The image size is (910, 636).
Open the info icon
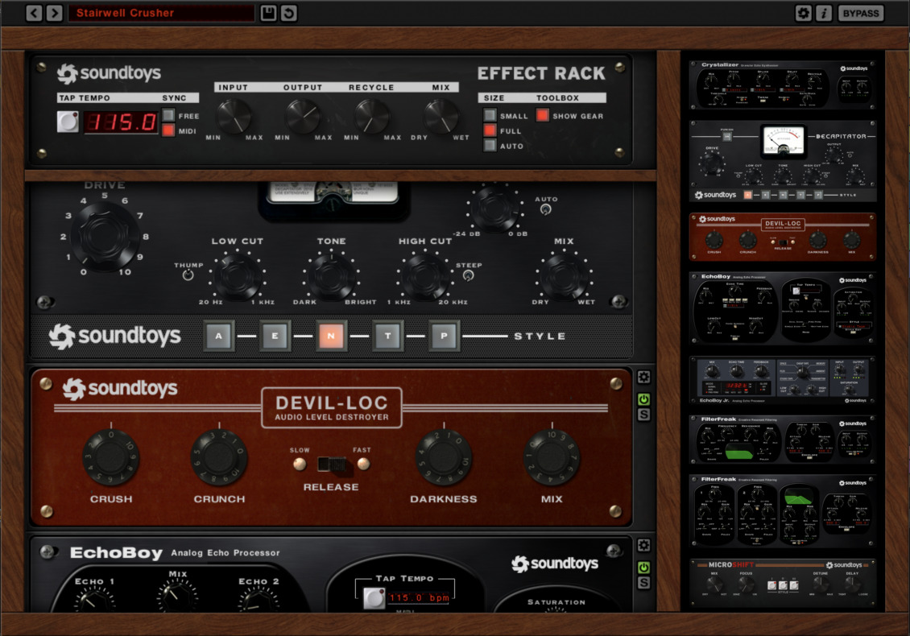coord(824,13)
